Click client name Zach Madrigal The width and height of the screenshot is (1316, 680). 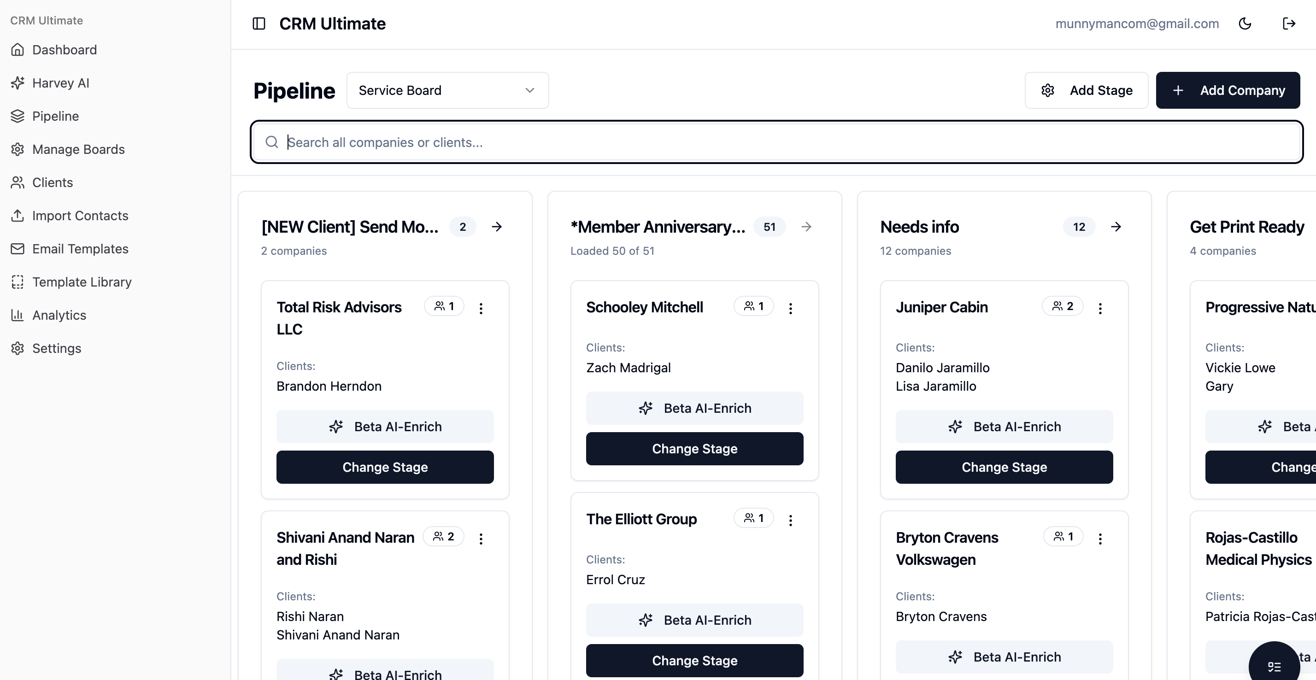629,368
